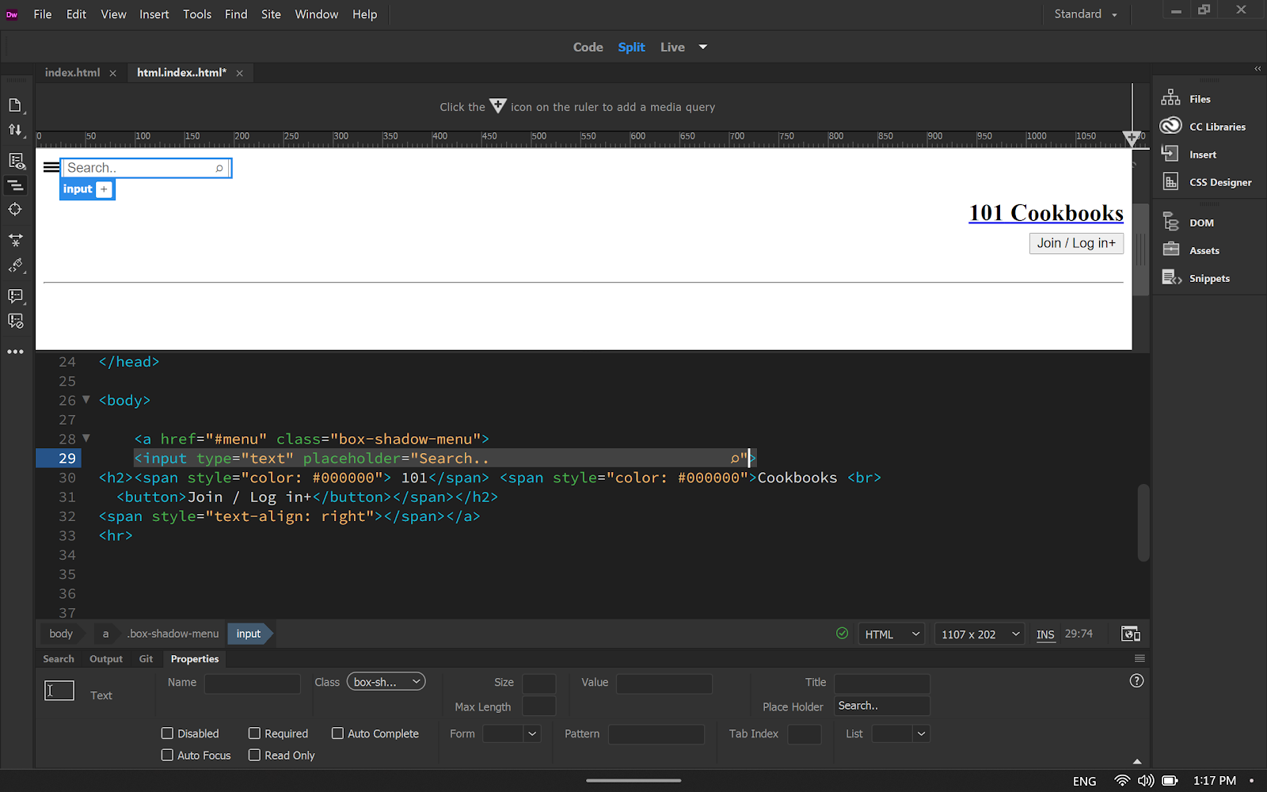This screenshot has height=792, width=1267.
Task: Open the Site menu
Action: coord(271,14)
